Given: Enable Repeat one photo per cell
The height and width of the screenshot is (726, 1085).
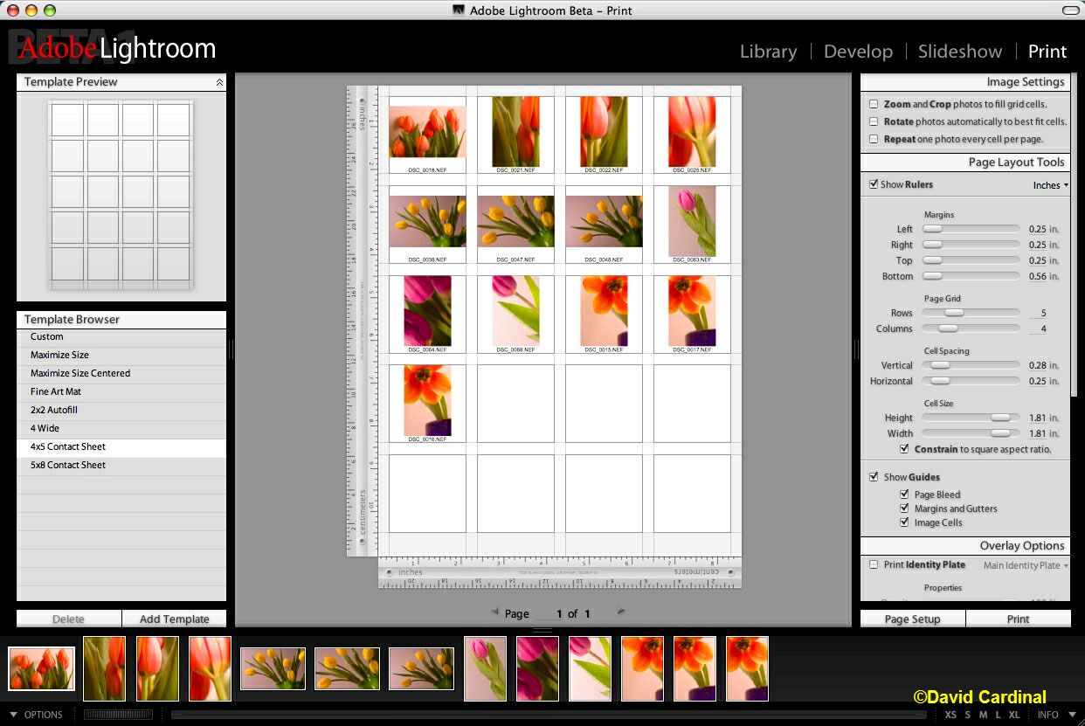Looking at the screenshot, I should pyautogui.click(x=874, y=139).
